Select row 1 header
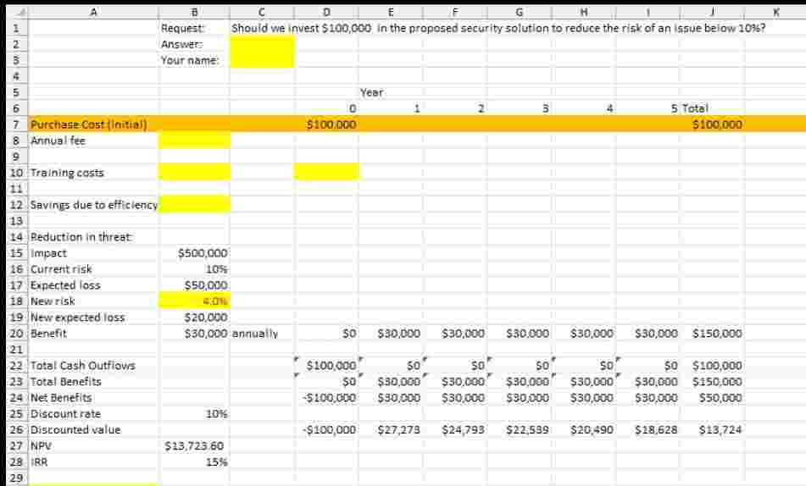Screen dimensions: 806x486 tap(16, 28)
